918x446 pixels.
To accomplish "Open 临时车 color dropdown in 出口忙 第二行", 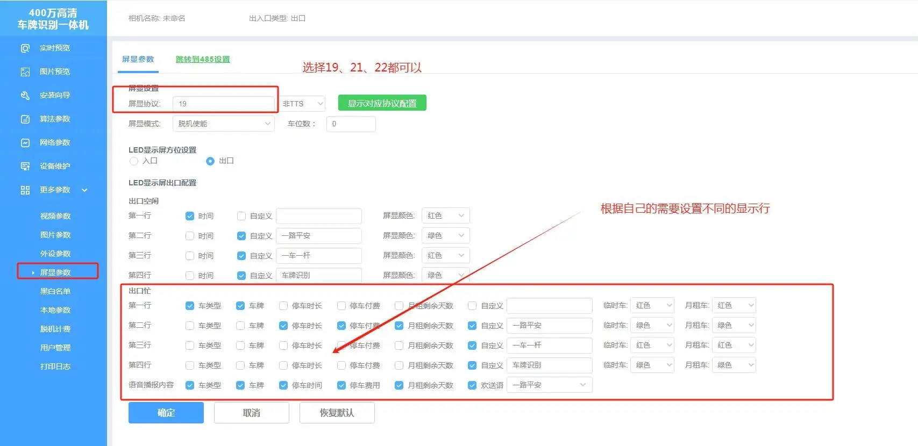I will pyautogui.click(x=652, y=325).
